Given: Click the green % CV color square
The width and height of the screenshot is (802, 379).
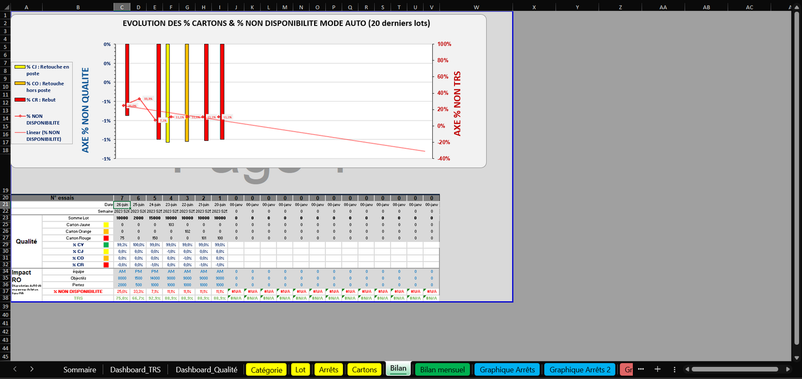Looking at the screenshot, I should [x=106, y=245].
